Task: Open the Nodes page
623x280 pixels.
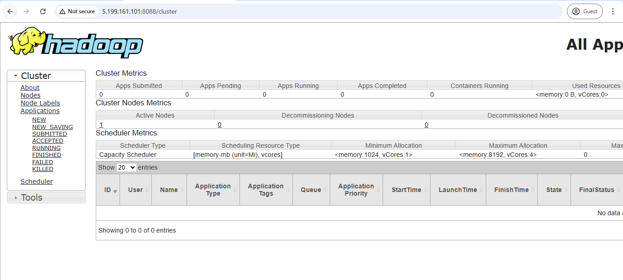Action: (30, 95)
